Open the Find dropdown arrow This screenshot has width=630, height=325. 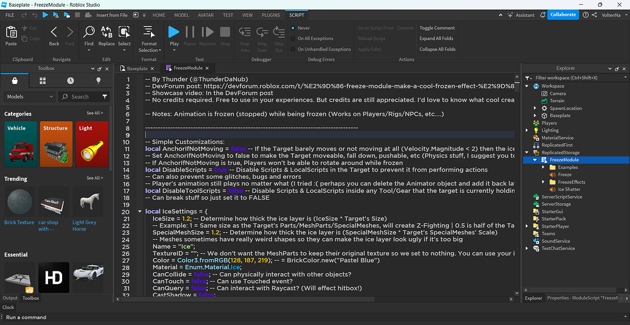pyautogui.click(x=89, y=51)
